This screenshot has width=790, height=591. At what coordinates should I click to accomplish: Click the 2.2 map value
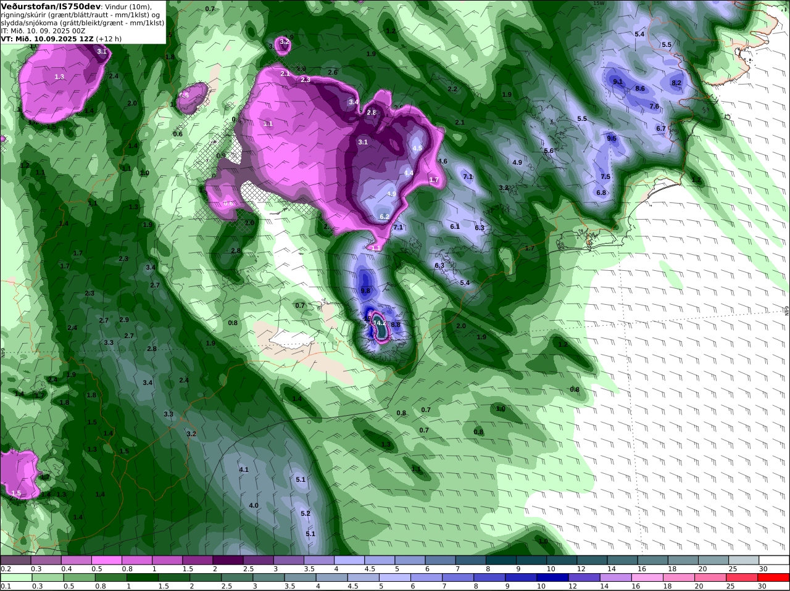pyautogui.click(x=452, y=89)
